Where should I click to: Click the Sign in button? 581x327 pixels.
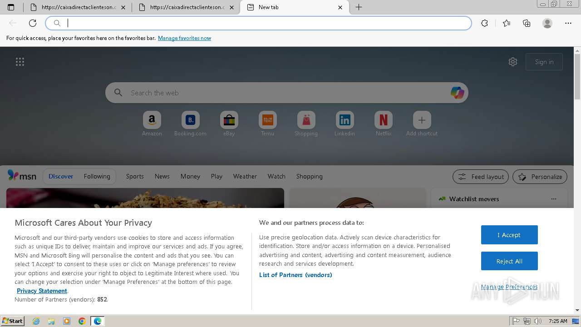point(544,62)
